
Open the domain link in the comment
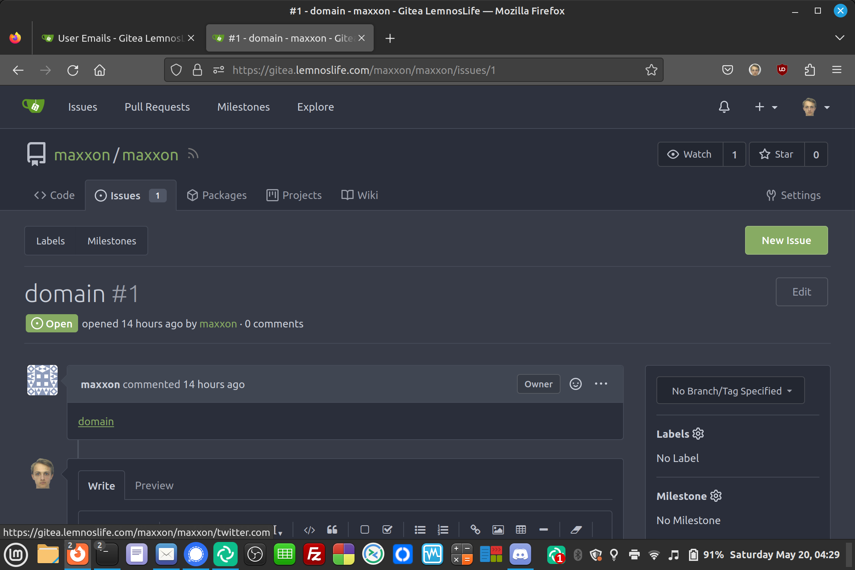click(96, 421)
